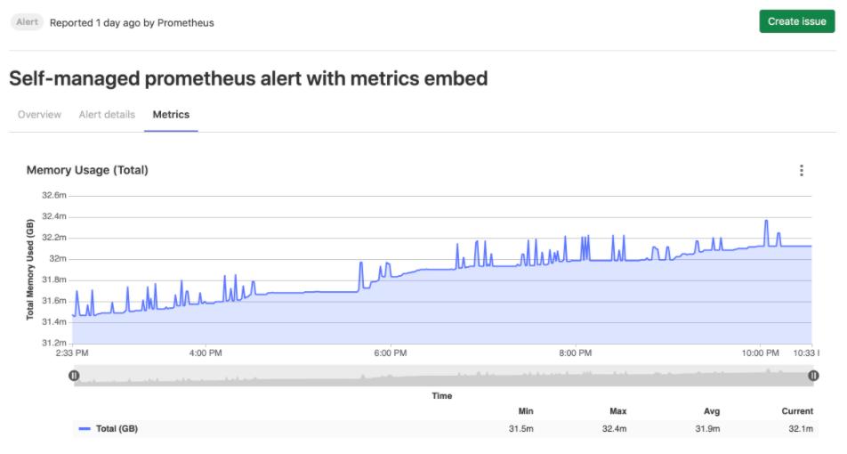
Task: Click the gray Alert badge
Action: pos(27,22)
